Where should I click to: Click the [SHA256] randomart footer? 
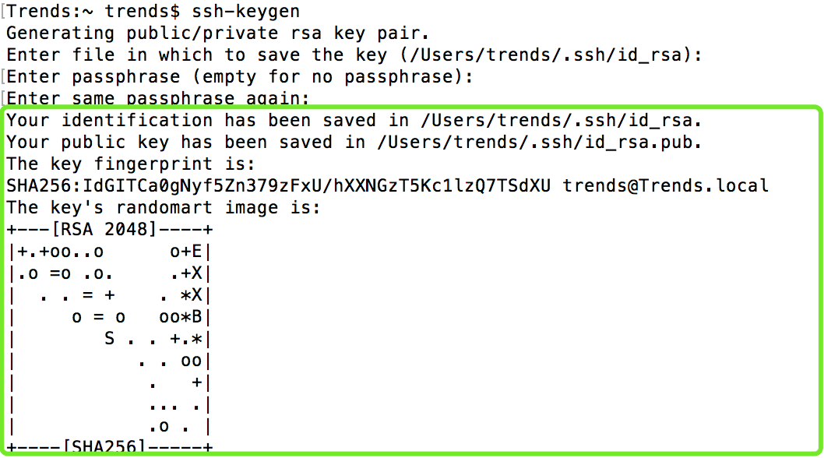(x=109, y=447)
